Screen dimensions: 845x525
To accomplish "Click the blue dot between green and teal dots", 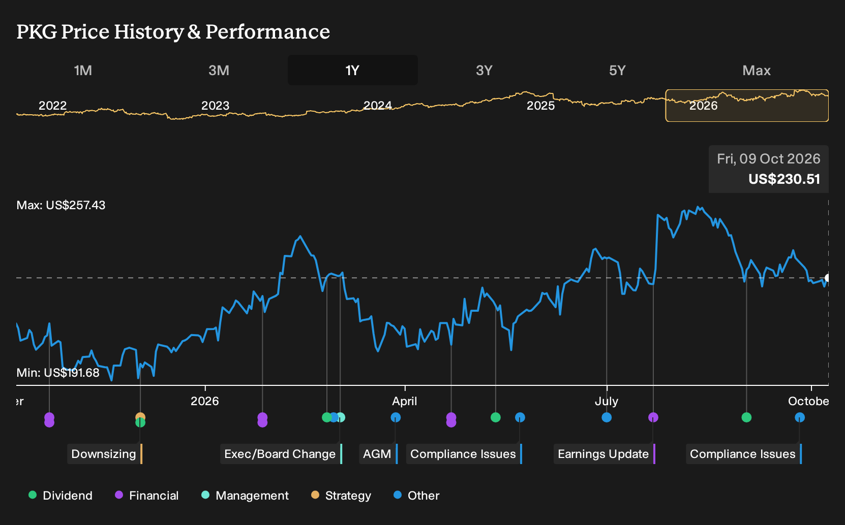I will pyautogui.click(x=334, y=417).
